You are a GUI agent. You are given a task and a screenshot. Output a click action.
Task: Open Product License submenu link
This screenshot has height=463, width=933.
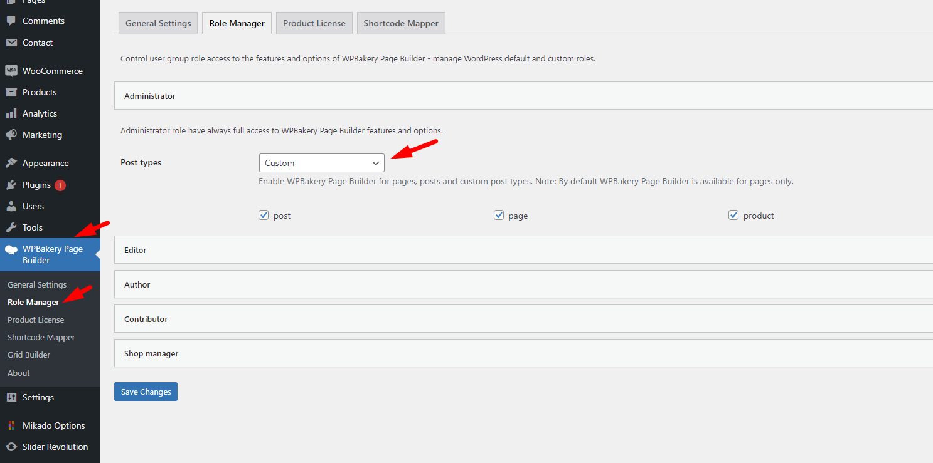tap(36, 320)
